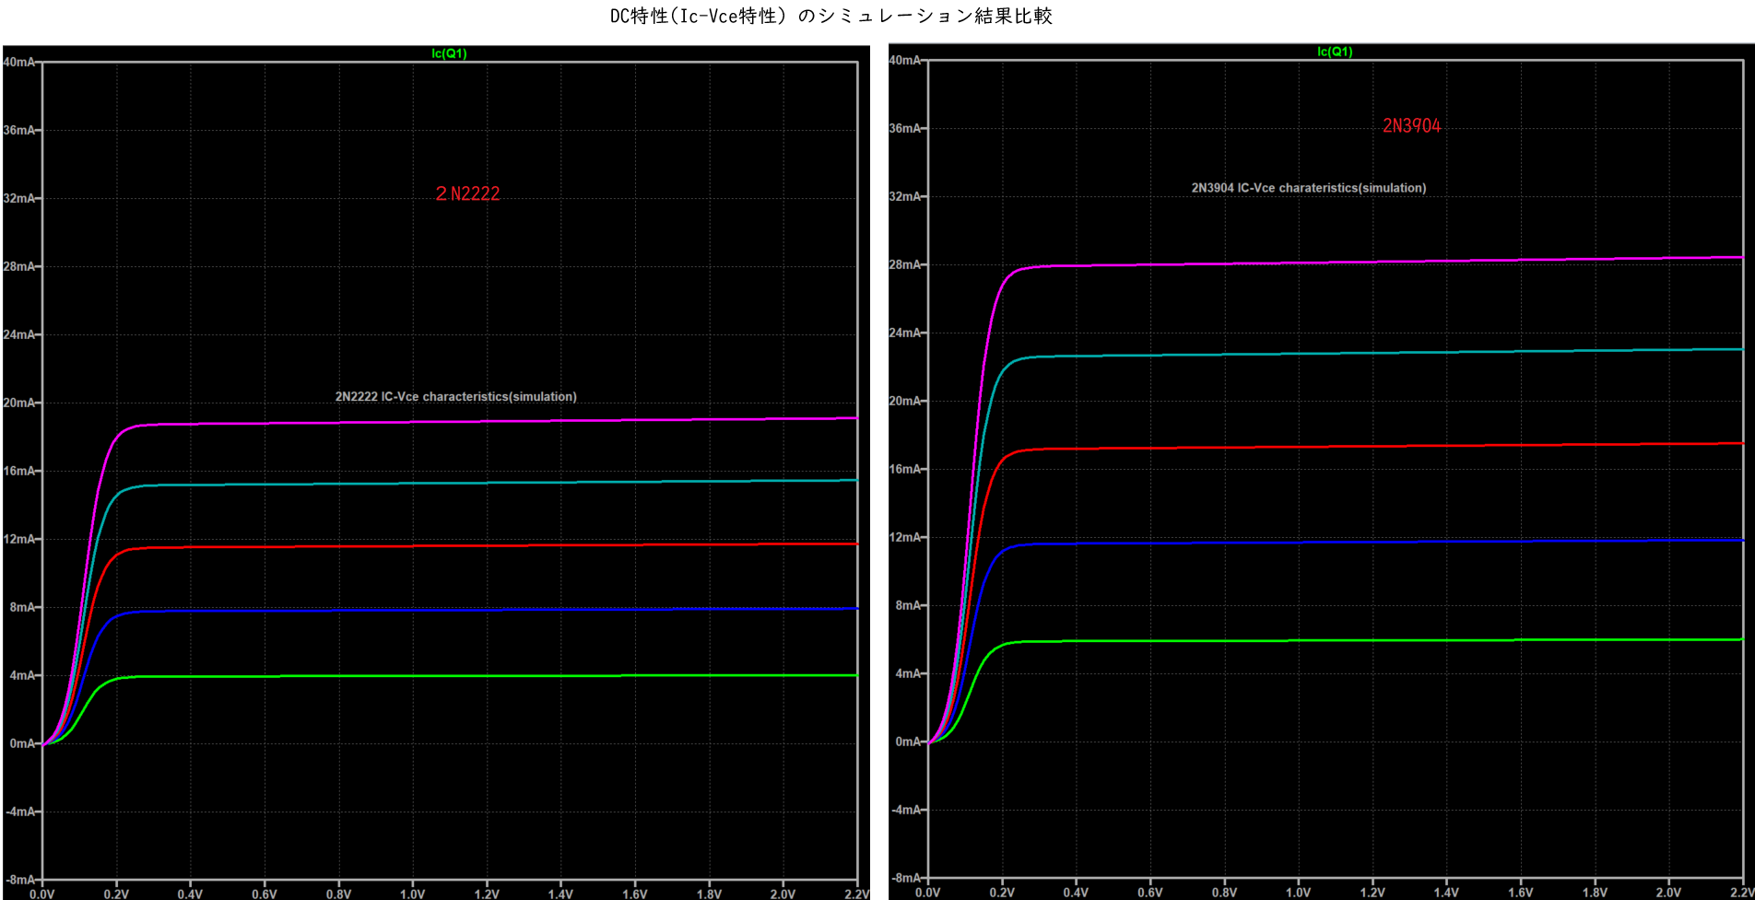Click 16mA axis label in 2N2222 plot

coord(18,472)
